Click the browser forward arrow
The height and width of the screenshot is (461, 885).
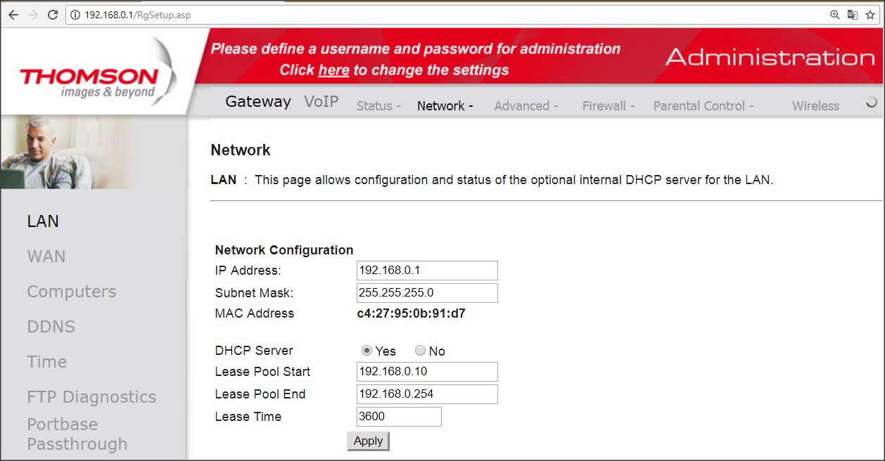pyautogui.click(x=33, y=15)
